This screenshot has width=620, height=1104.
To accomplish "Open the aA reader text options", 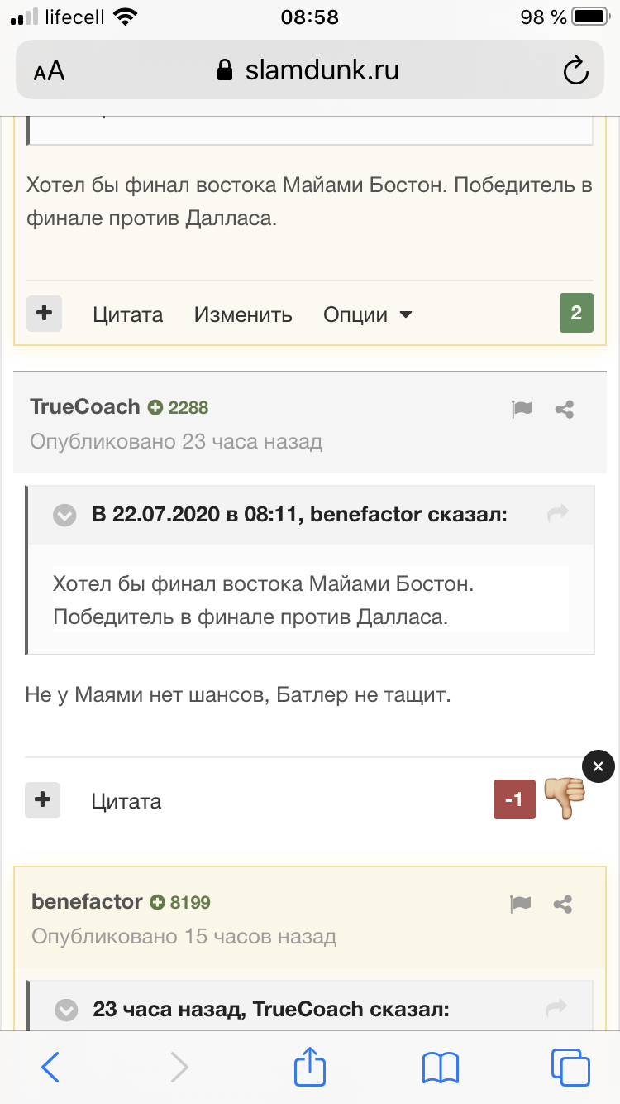I will click(50, 71).
